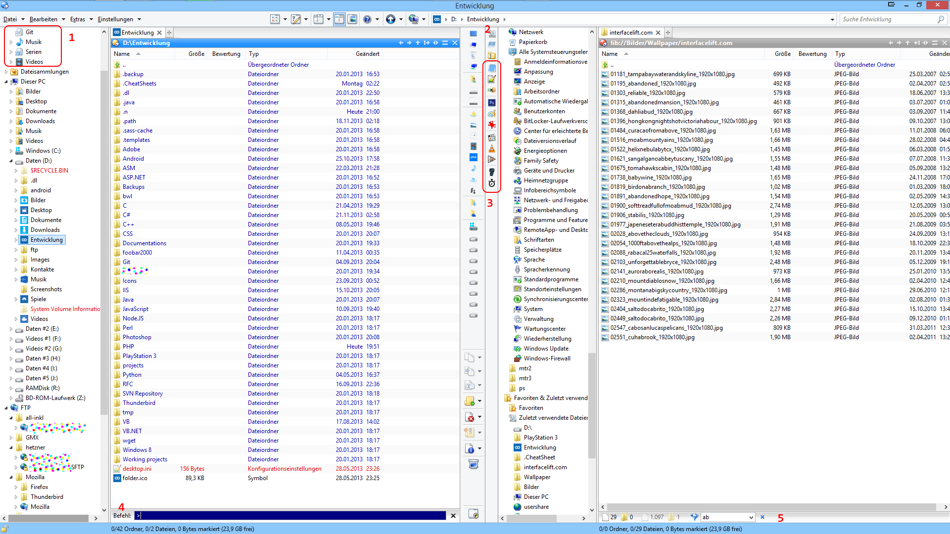Image resolution: width=950 pixels, height=534 pixels.
Task: Click the Go Up arrow in top toolbar
Action: (x=390, y=19)
